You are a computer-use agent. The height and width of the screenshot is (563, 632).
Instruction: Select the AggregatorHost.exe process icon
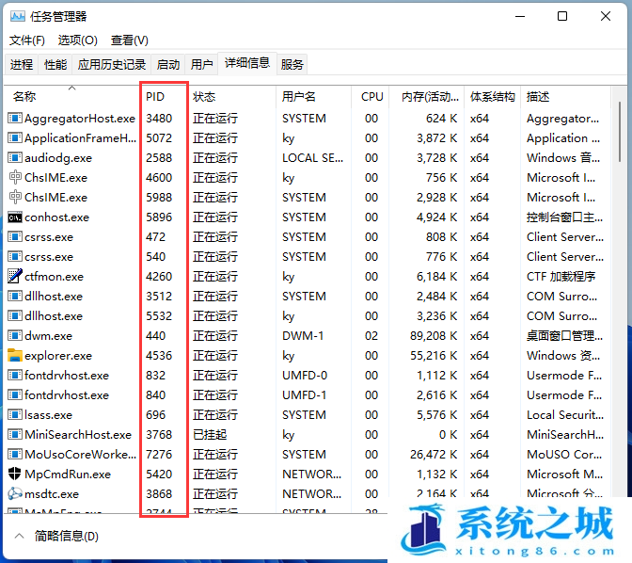coord(15,119)
